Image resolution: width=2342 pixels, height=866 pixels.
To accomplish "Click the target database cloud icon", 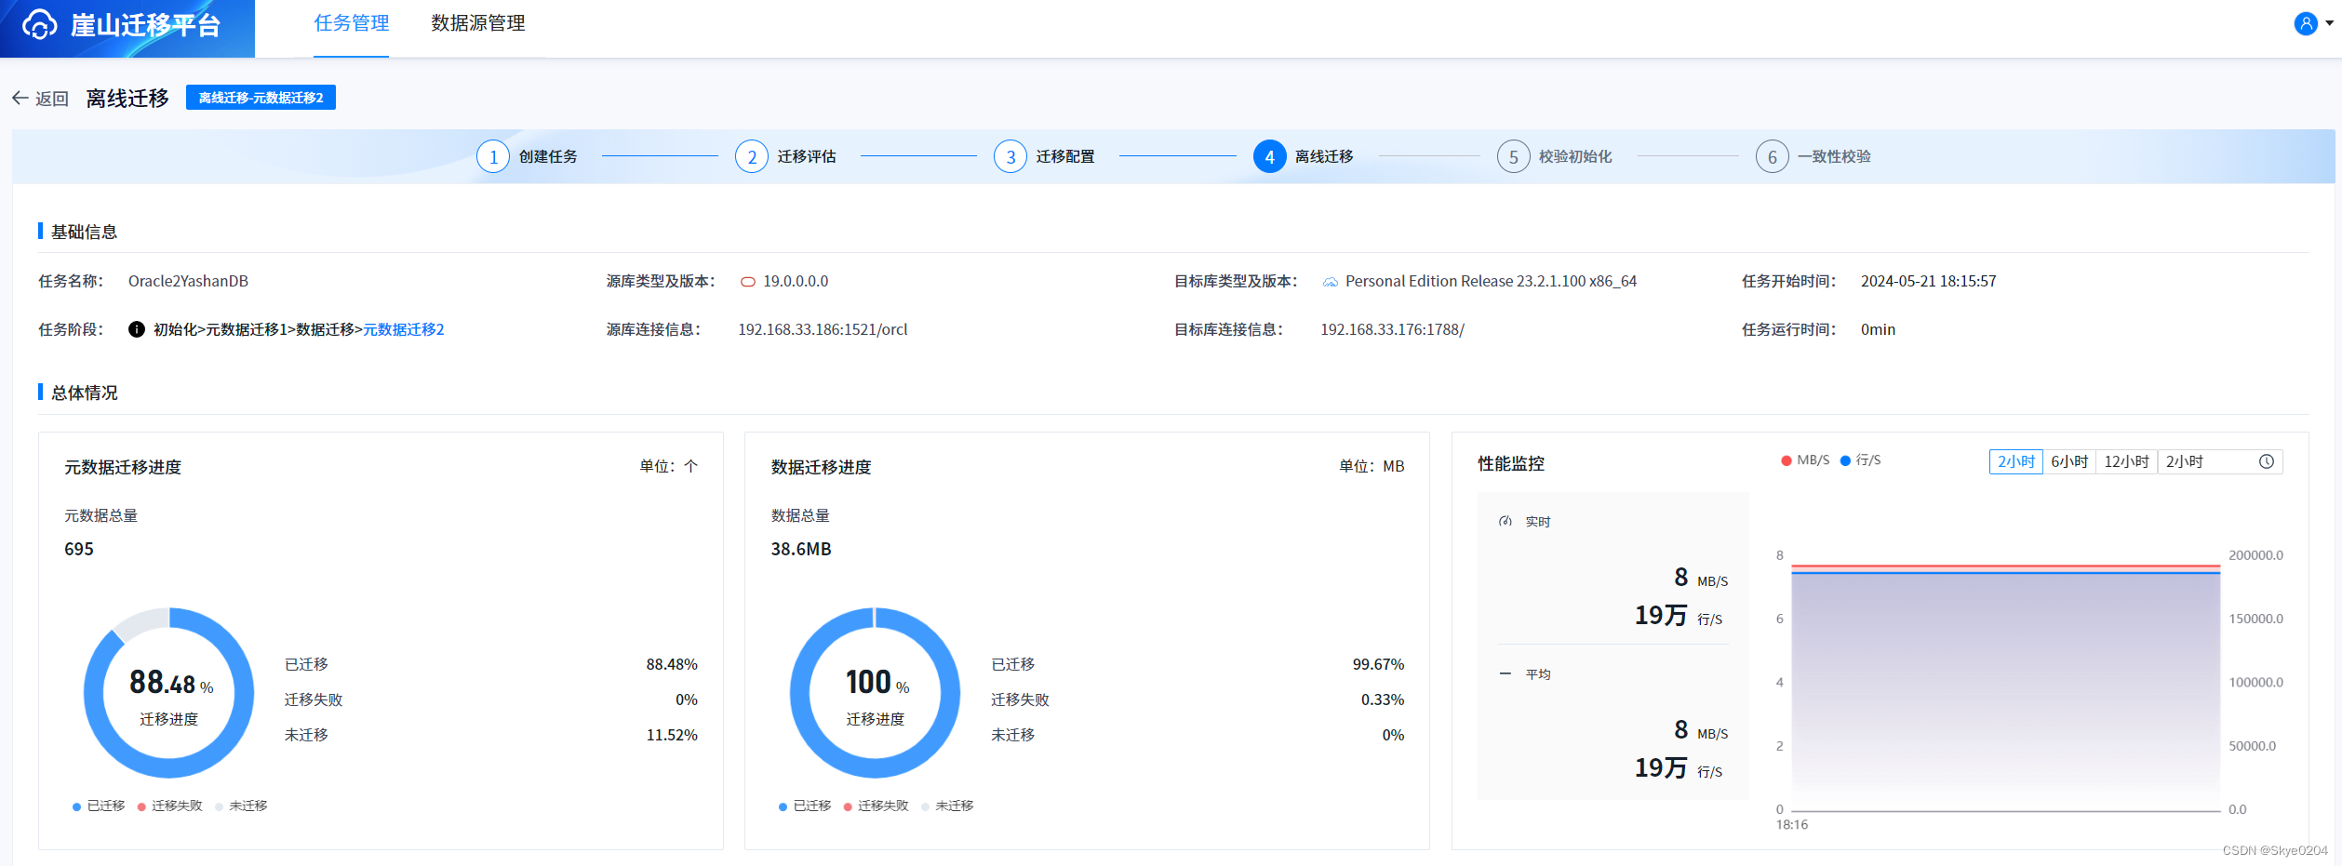I will point(1331,280).
